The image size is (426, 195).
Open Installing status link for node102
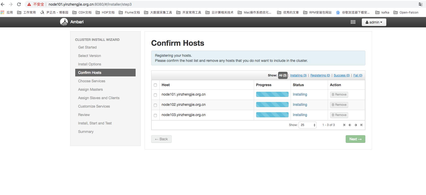pyautogui.click(x=300, y=105)
